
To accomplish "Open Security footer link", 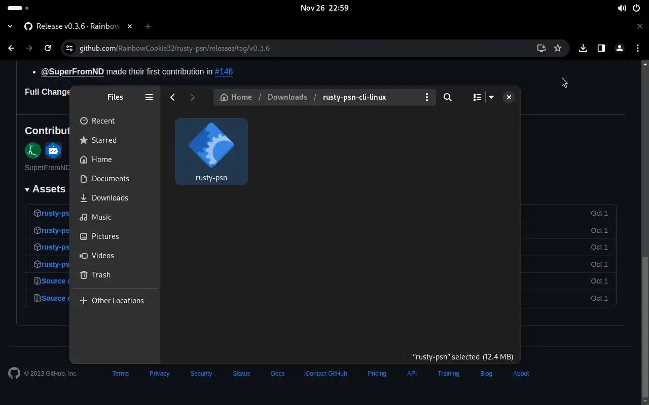I will coord(201,374).
